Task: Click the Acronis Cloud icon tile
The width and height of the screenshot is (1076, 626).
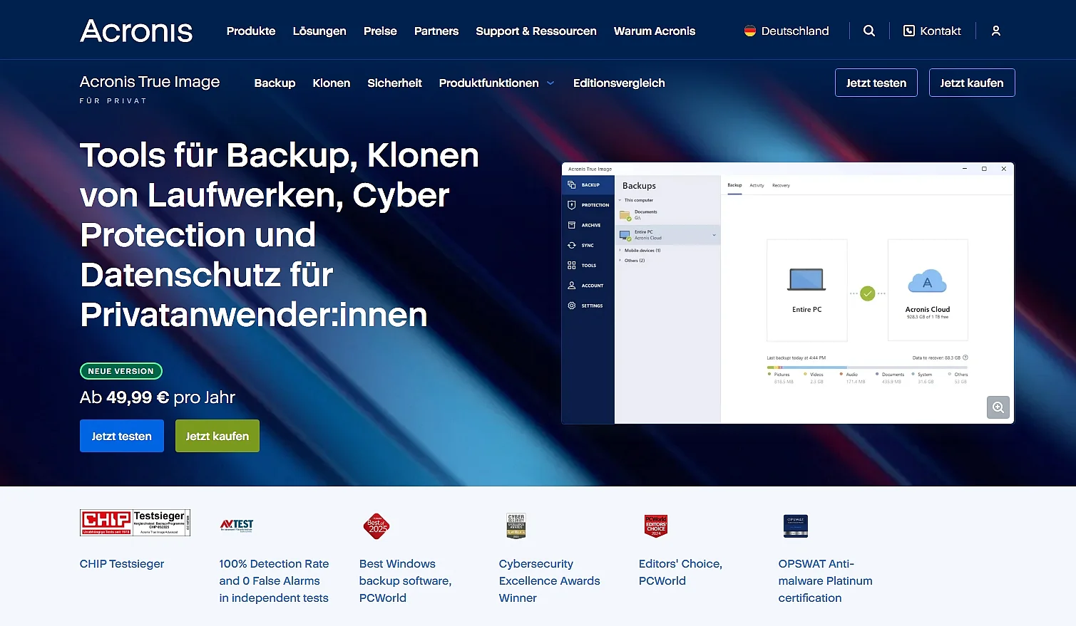Action: [x=928, y=290]
